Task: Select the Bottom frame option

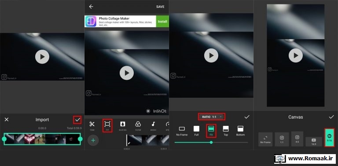Action: point(240,131)
